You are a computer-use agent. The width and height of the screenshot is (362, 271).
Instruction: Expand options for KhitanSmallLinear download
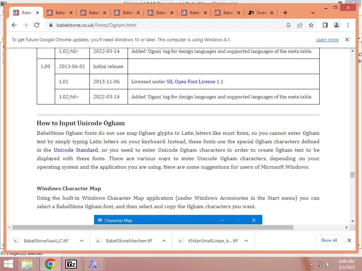[246, 241]
